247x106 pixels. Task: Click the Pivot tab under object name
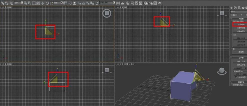(x=234, y=15)
